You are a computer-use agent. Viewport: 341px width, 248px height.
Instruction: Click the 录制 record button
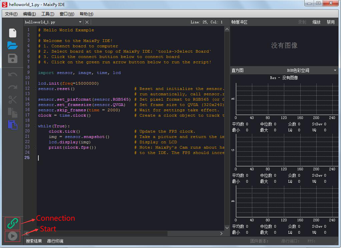tap(302, 22)
